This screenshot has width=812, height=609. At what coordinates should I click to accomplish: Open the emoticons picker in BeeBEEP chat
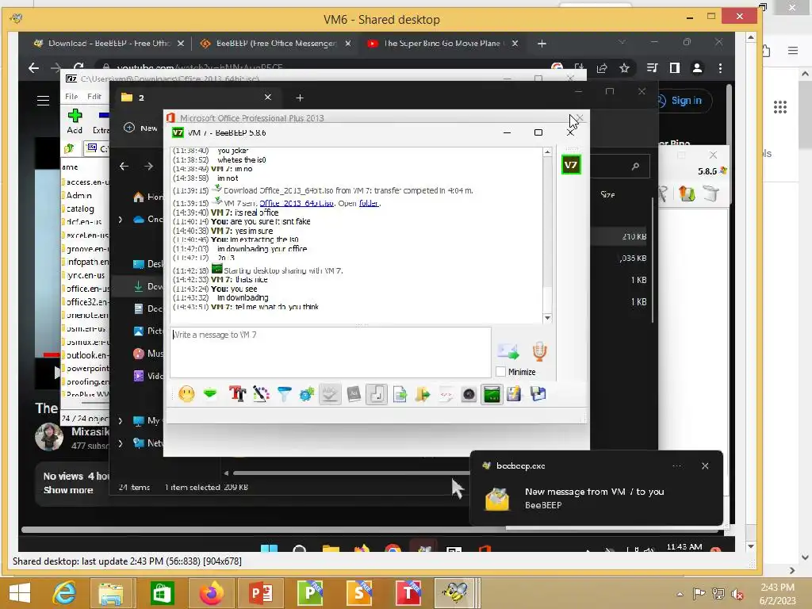(186, 395)
